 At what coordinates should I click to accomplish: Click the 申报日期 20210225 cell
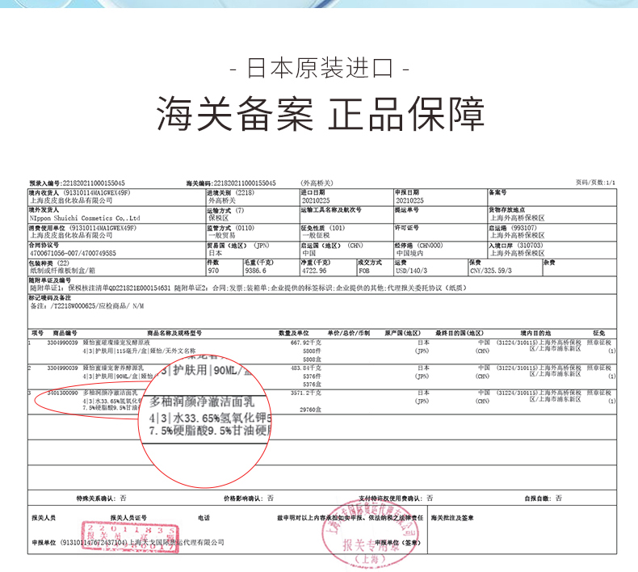pos(441,197)
